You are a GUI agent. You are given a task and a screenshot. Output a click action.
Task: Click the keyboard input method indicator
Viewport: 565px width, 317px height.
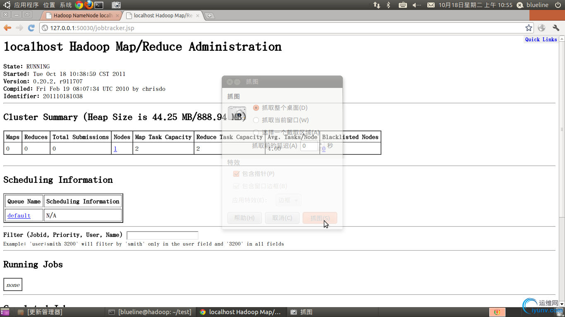[x=402, y=5]
